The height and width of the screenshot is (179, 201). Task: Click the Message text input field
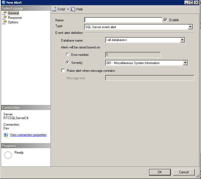coord(150,78)
